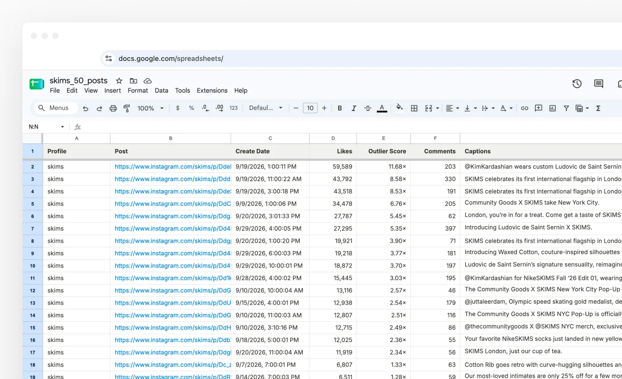Open horizontal align dropdown
Image resolution: width=622 pixels, height=379 pixels.
click(453, 108)
